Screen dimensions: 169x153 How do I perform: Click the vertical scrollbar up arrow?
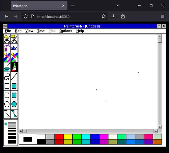pos(160,36)
